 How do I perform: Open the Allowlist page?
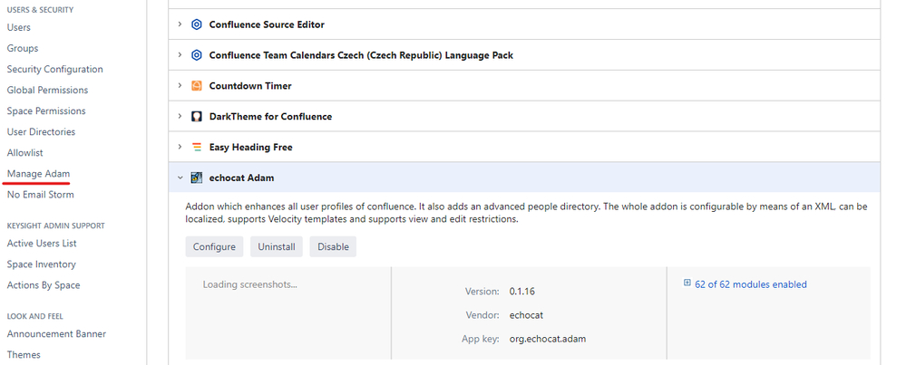(24, 153)
